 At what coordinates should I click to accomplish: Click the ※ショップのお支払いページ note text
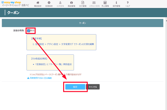[x=55, y=74]
